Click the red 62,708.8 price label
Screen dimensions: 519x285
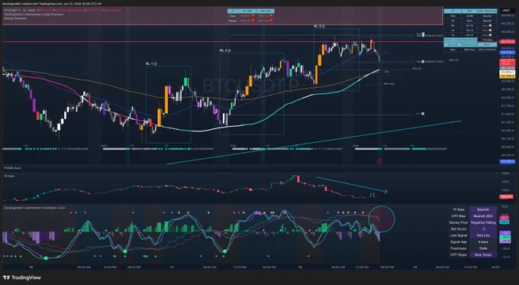pos(507,42)
